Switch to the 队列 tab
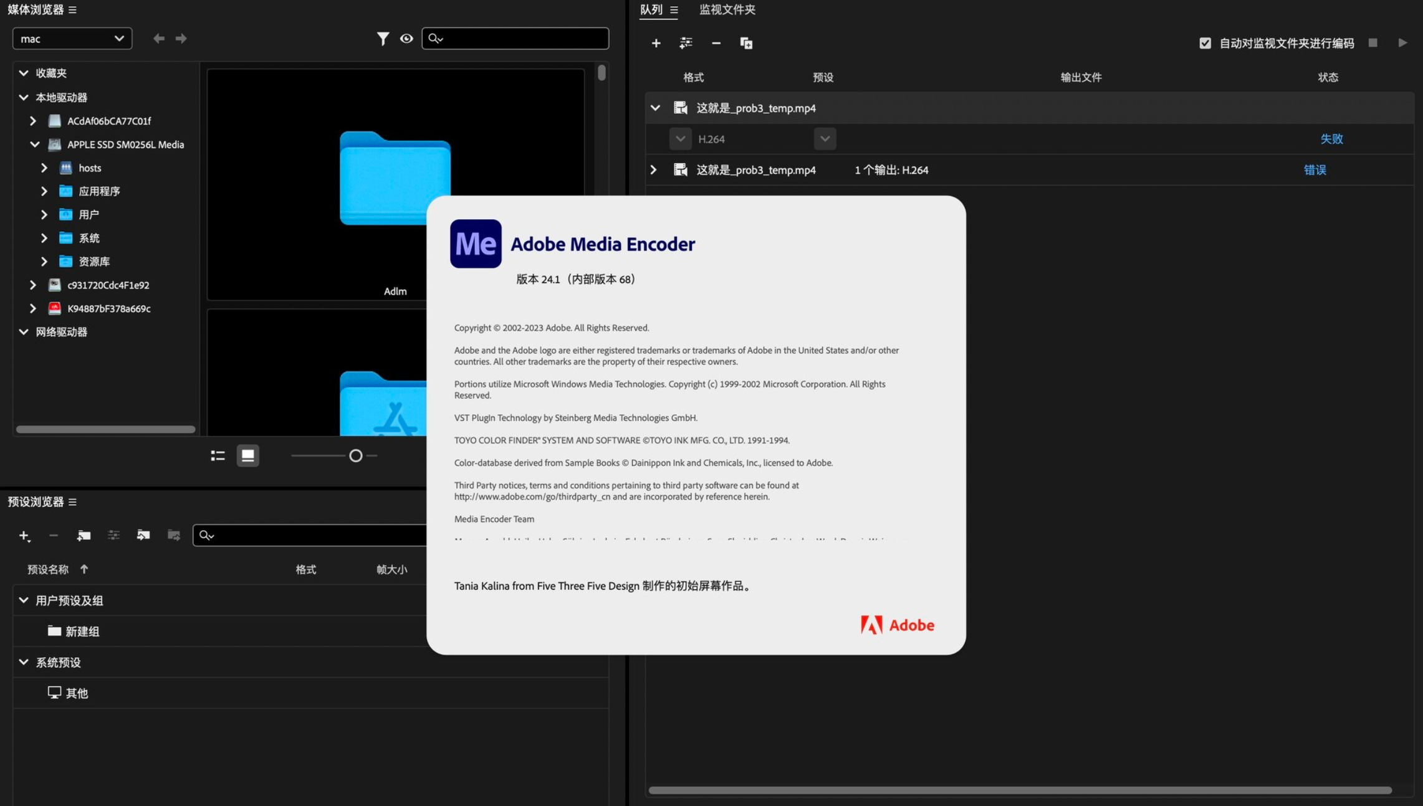 [651, 10]
